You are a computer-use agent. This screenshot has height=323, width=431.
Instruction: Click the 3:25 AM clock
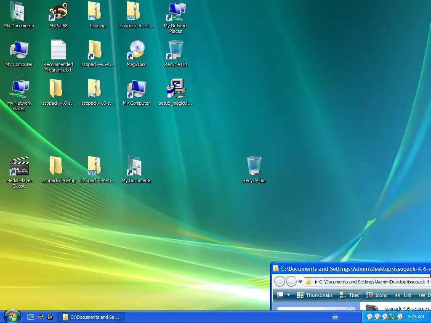pyautogui.click(x=415, y=317)
